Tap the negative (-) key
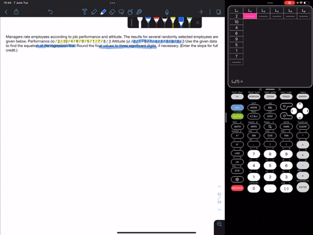This screenshot has width=313, height=235. click(x=286, y=189)
